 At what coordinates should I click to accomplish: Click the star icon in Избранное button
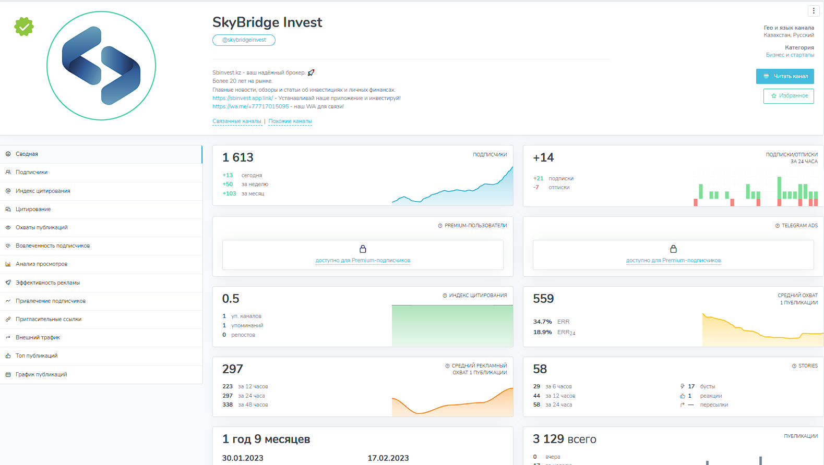click(774, 96)
